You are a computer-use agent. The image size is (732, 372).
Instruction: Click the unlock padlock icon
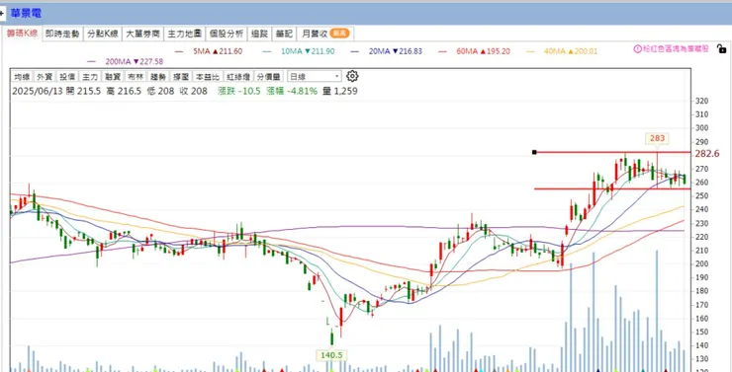[x=721, y=48]
